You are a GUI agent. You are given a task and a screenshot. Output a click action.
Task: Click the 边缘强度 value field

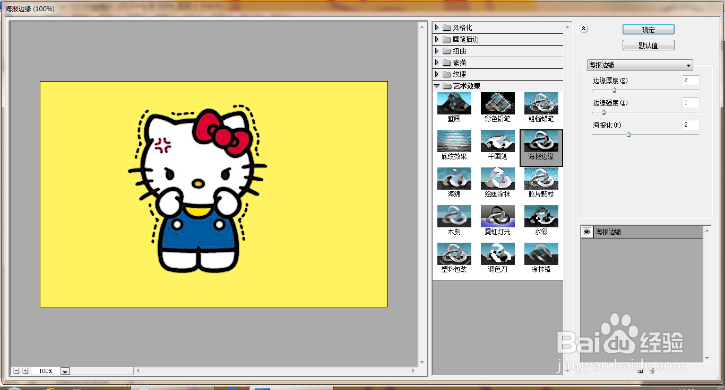pyautogui.click(x=691, y=103)
